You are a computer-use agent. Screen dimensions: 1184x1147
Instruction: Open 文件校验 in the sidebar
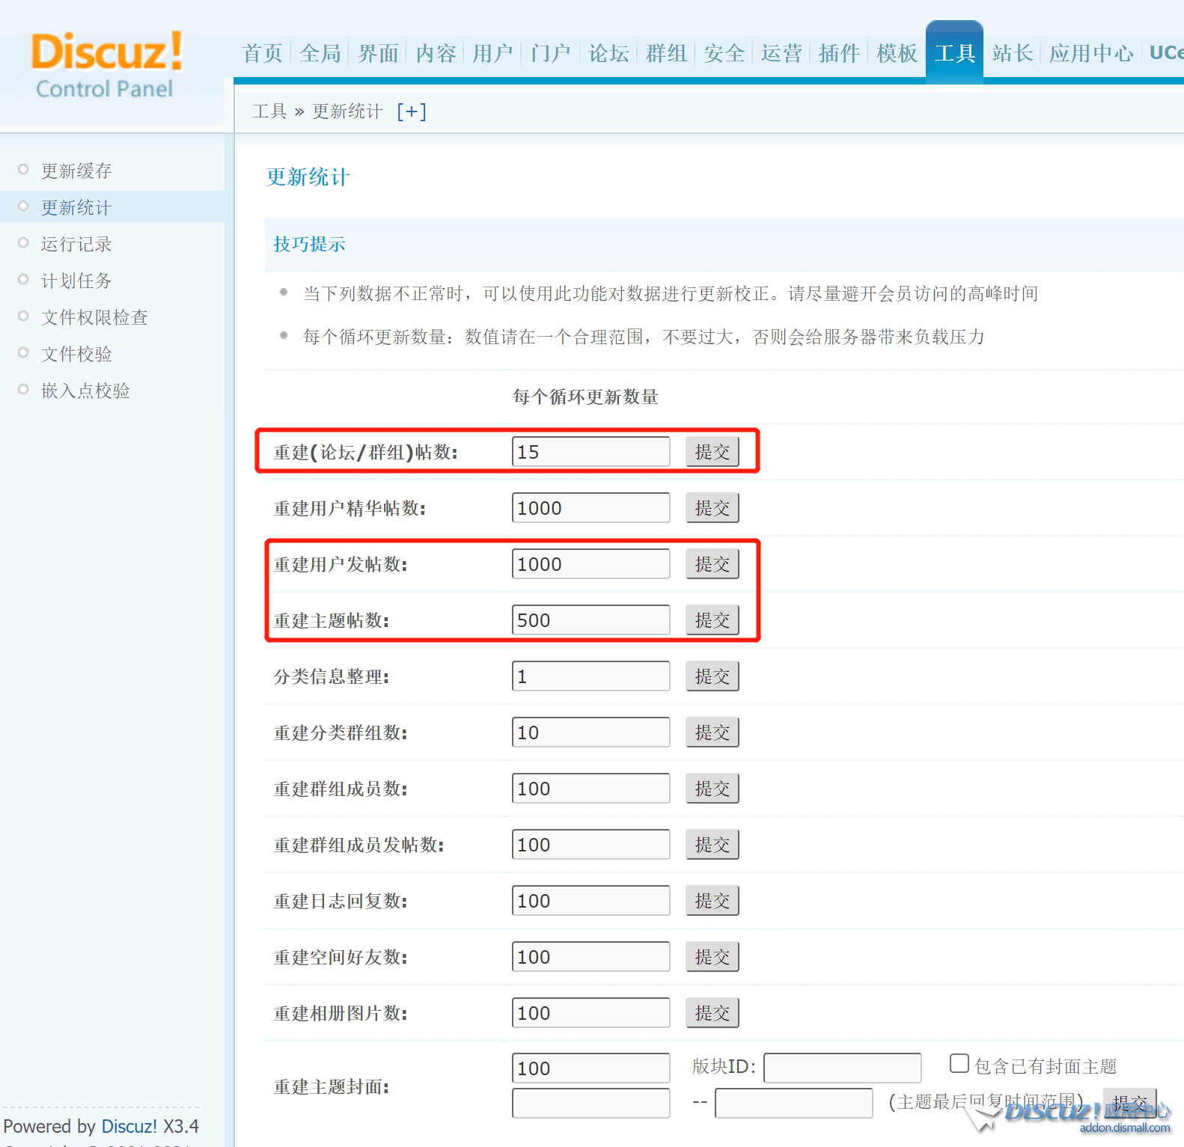(76, 354)
